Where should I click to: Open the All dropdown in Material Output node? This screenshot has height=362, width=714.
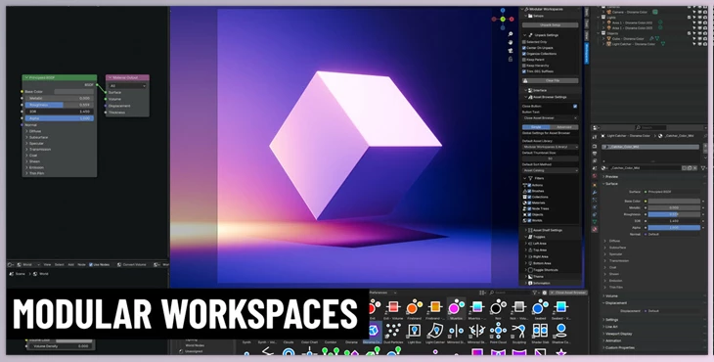127,85
